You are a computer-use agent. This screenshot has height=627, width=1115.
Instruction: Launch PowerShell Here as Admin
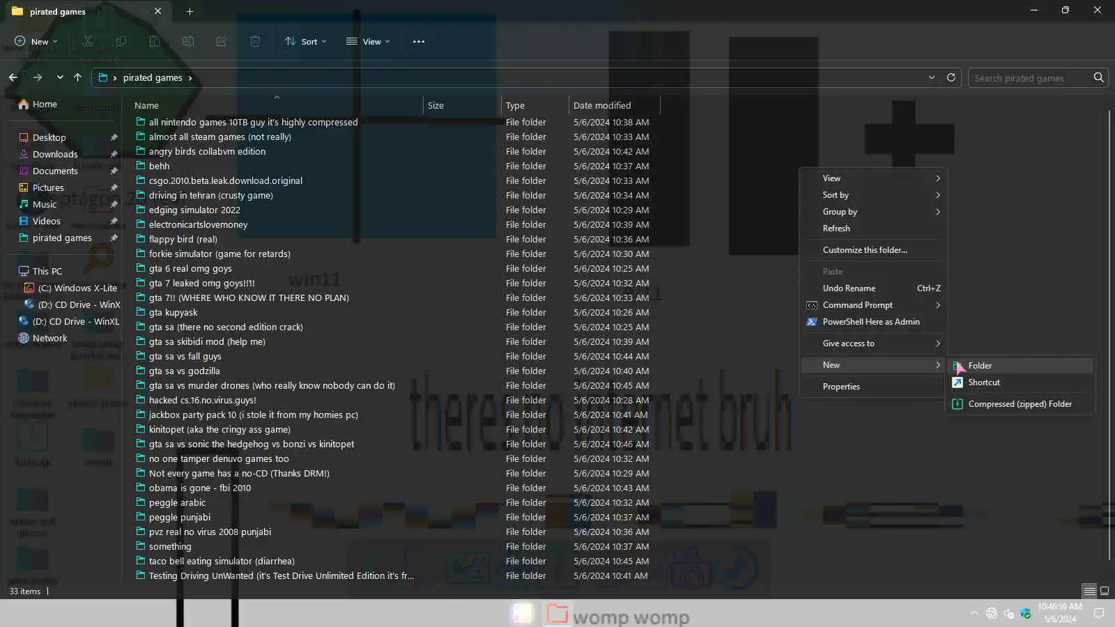coord(872,322)
